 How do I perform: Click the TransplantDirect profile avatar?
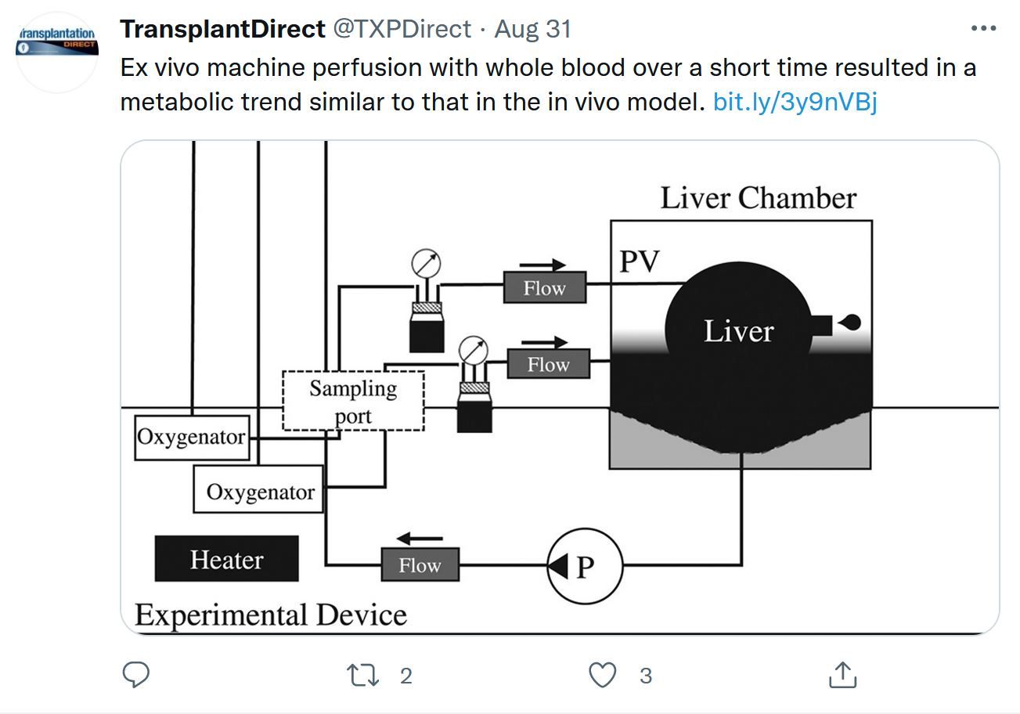pyautogui.click(x=57, y=52)
